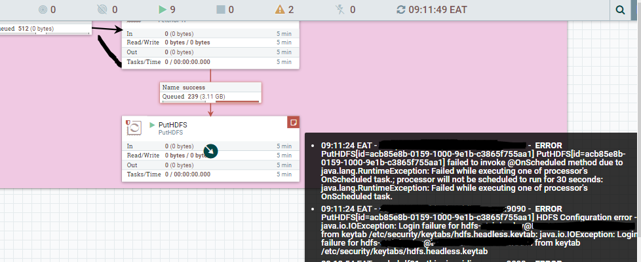Click the not-transmitting remote groups icon
641x262 pixels.
click(x=102, y=10)
